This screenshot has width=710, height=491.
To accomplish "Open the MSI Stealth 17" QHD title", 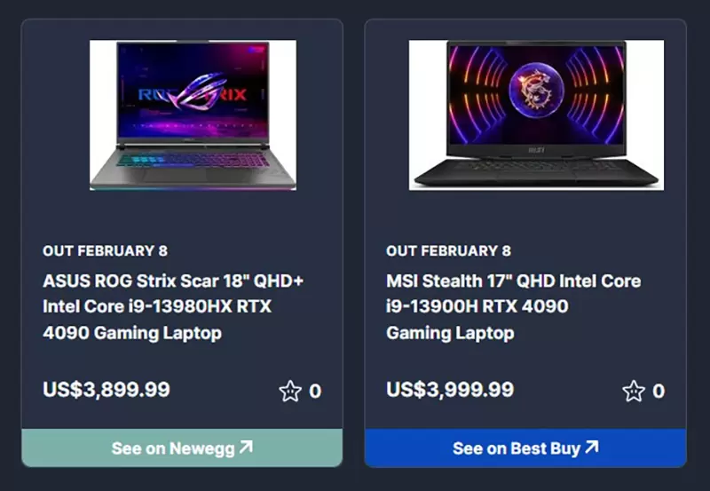I will [x=514, y=306].
